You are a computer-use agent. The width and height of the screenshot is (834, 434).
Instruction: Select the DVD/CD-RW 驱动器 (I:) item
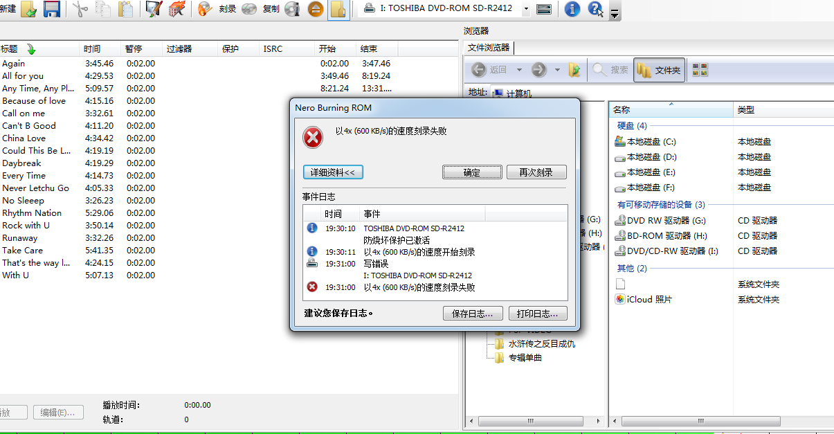coord(666,251)
